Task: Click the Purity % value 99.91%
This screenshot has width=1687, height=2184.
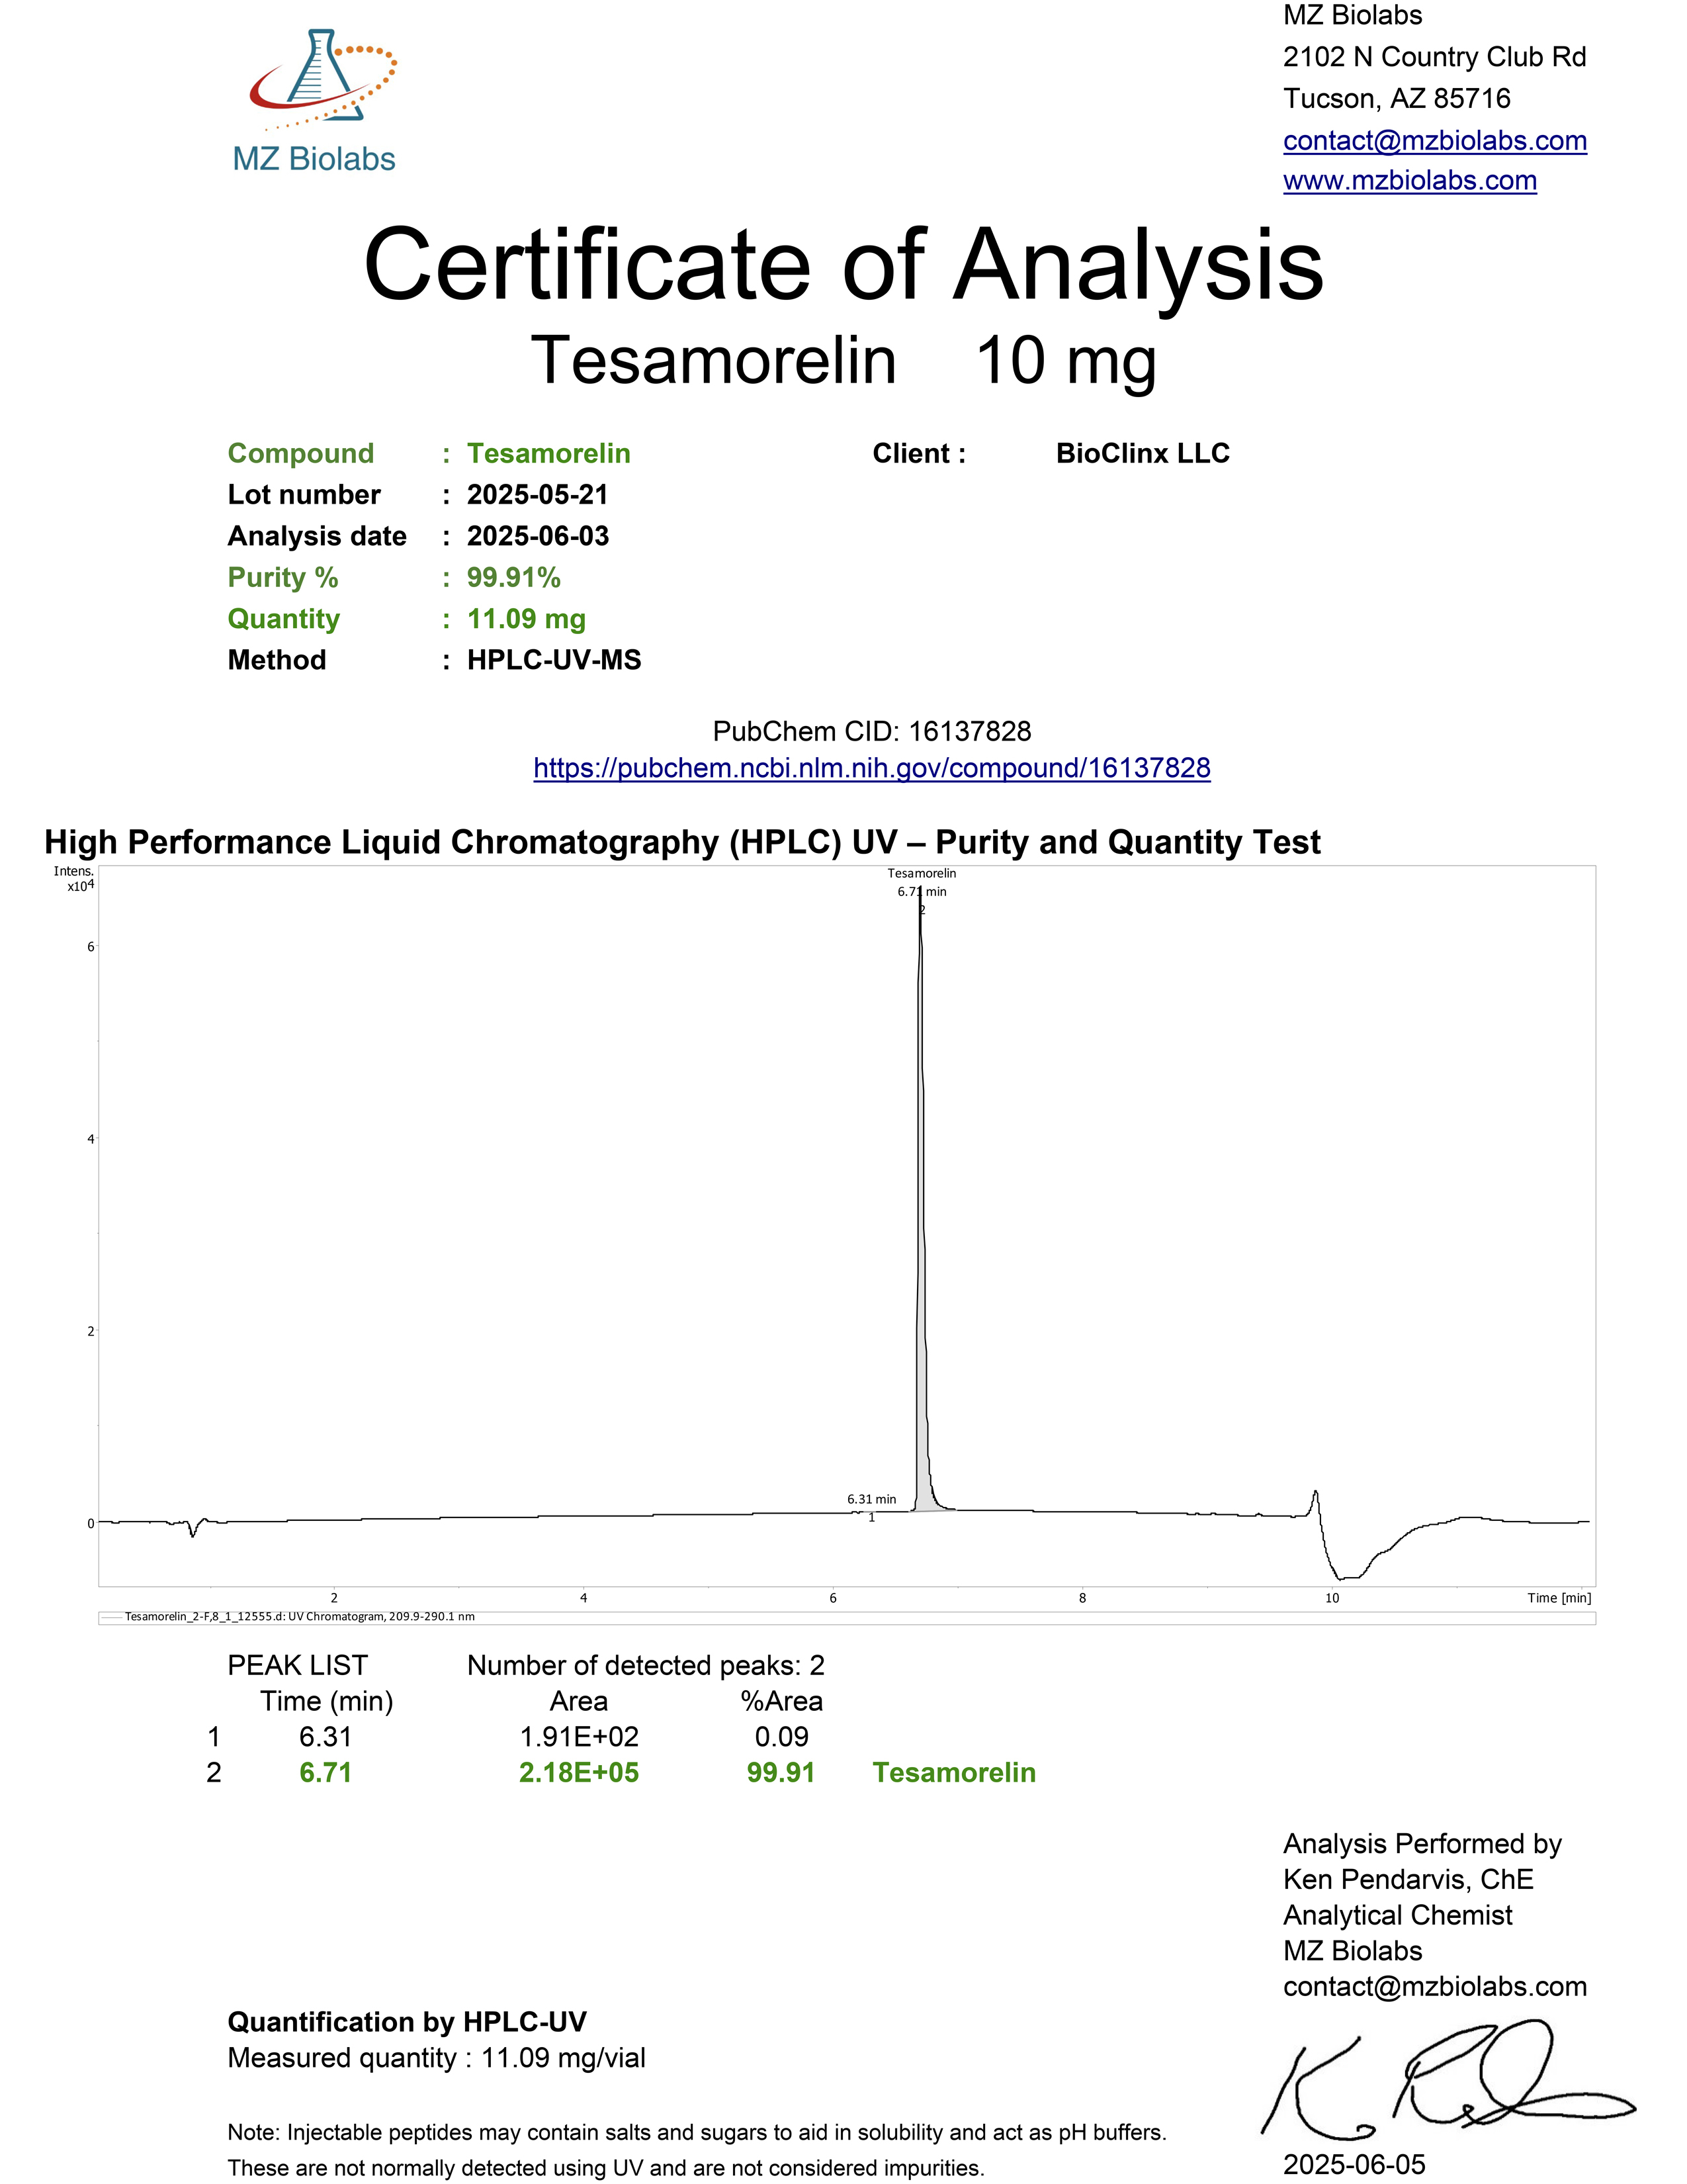Action: [513, 578]
